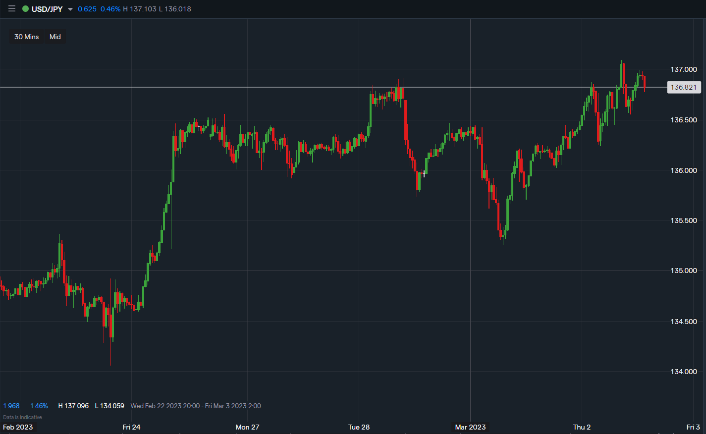Select the 135.500 price axis label
The width and height of the screenshot is (706, 434).
pyautogui.click(x=684, y=220)
